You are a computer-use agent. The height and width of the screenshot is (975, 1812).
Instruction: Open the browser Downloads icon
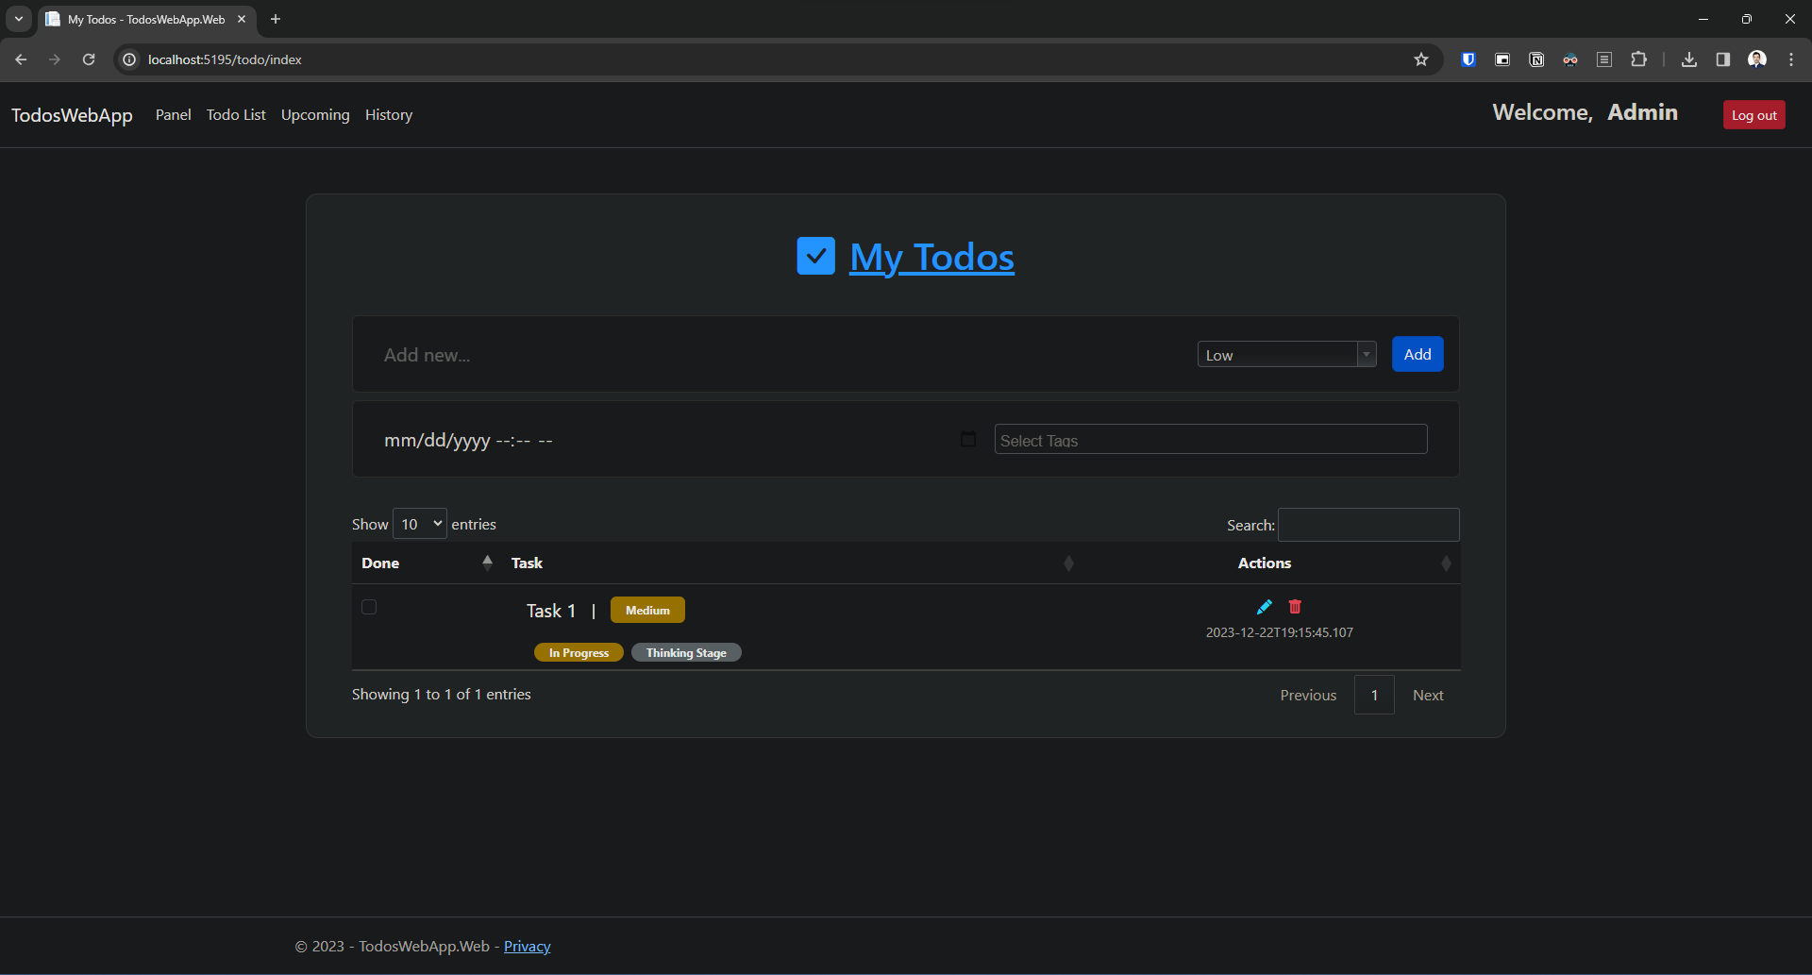point(1689,59)
